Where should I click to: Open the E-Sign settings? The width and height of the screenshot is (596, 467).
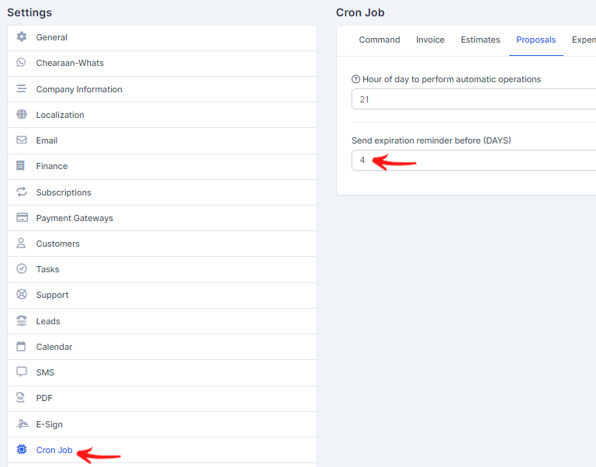pyautogui.click(x=50, y=424)
